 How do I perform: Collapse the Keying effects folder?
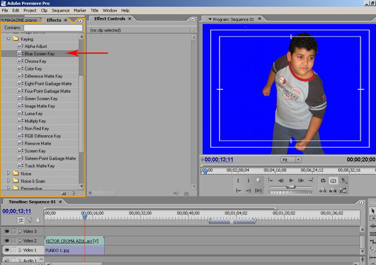[8, 39]
